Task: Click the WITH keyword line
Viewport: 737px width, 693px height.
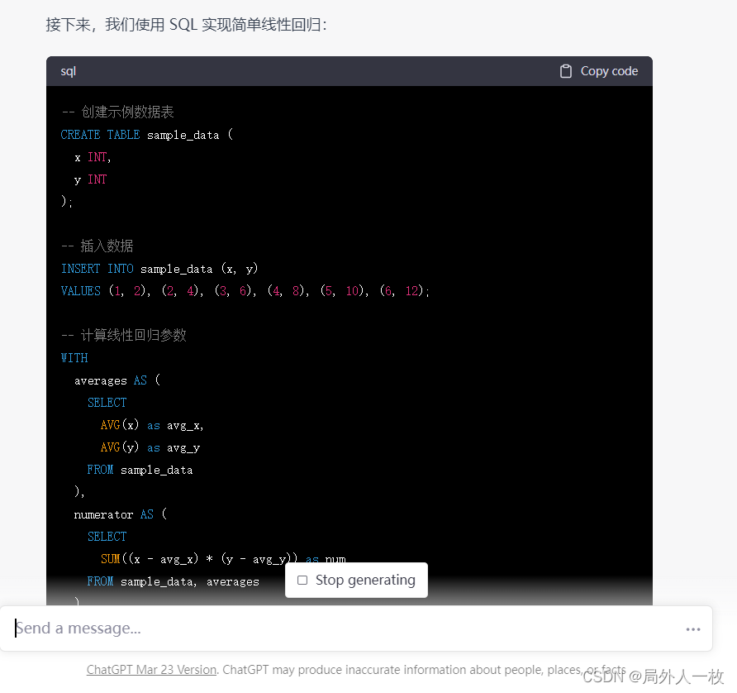Action: point(74,358)
